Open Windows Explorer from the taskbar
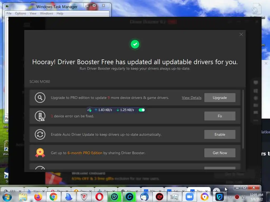270x202 pixels. (23, 197)
